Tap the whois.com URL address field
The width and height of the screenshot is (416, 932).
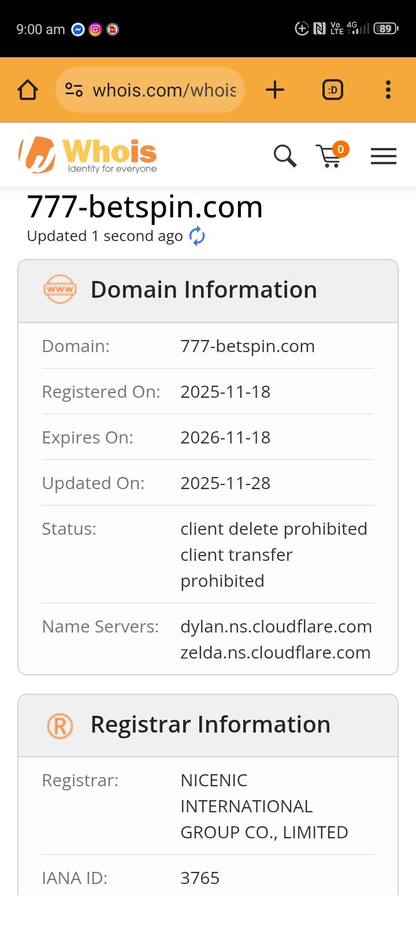pyautogui.click(x=164, y=90)
